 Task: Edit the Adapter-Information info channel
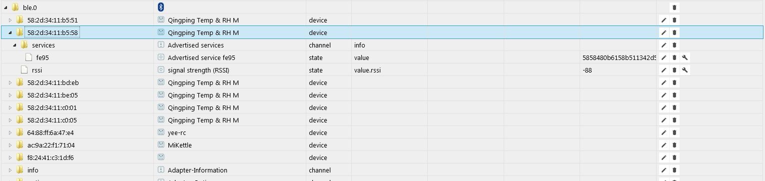tap(664, 170)
